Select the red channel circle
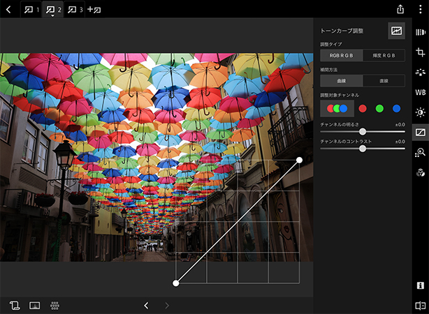The height and width of the screenshot is (314, 429). pyautogui.click(x=362, y=108)
